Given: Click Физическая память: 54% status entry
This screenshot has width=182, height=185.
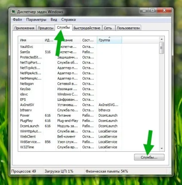Looking at the screenshot, I should pyautogui.click(x=107, y=171).
